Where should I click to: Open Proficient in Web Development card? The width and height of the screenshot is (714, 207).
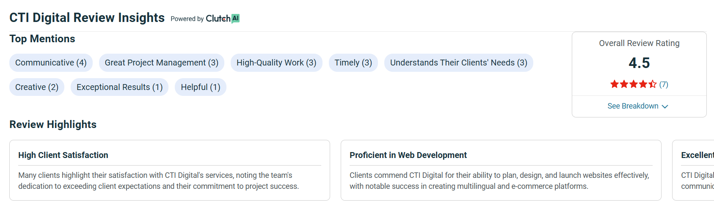pyautogui.click(x=501, y=170)
